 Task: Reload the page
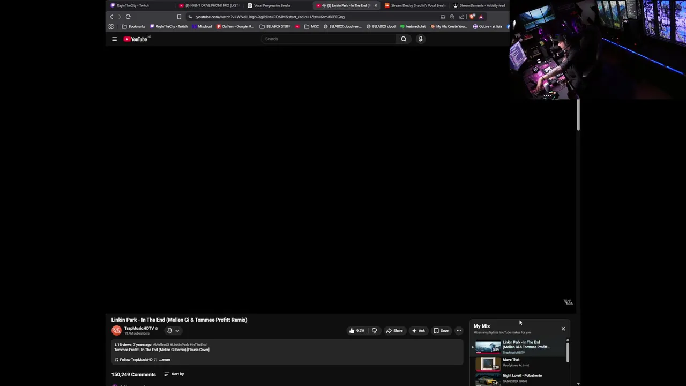tap(128, 17)
